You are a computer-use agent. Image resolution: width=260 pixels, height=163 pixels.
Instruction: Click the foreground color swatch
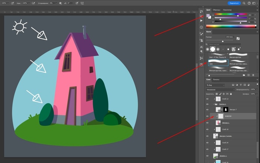coord(208,16)
